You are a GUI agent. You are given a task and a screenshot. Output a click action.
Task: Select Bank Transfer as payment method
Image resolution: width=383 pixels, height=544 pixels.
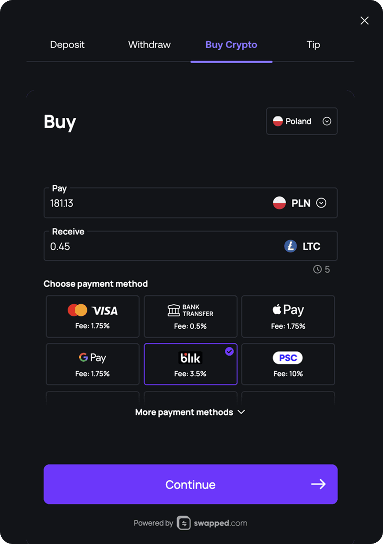point(190,316)
